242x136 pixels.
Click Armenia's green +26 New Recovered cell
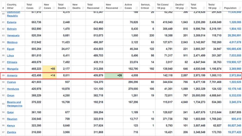(114, 75)
